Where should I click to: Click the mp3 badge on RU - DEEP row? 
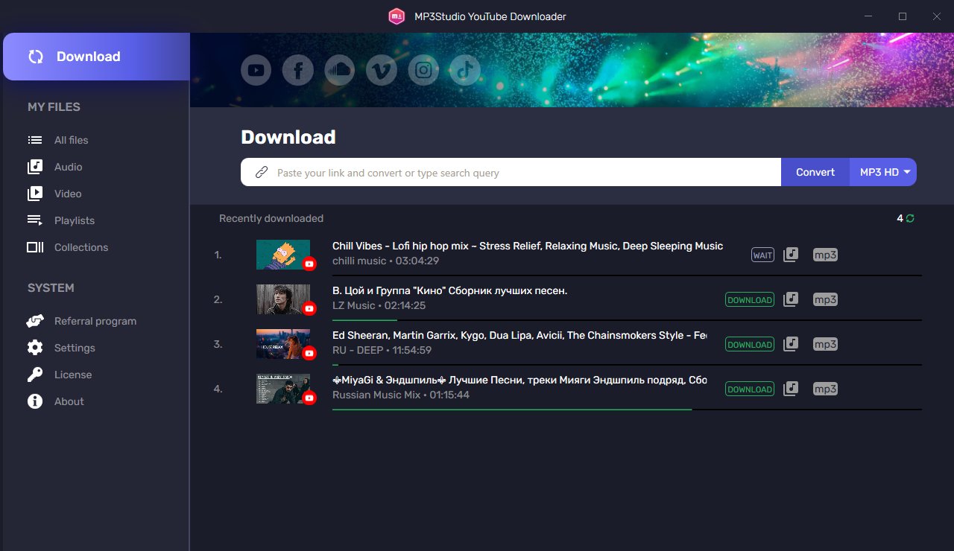coord(825,344)
